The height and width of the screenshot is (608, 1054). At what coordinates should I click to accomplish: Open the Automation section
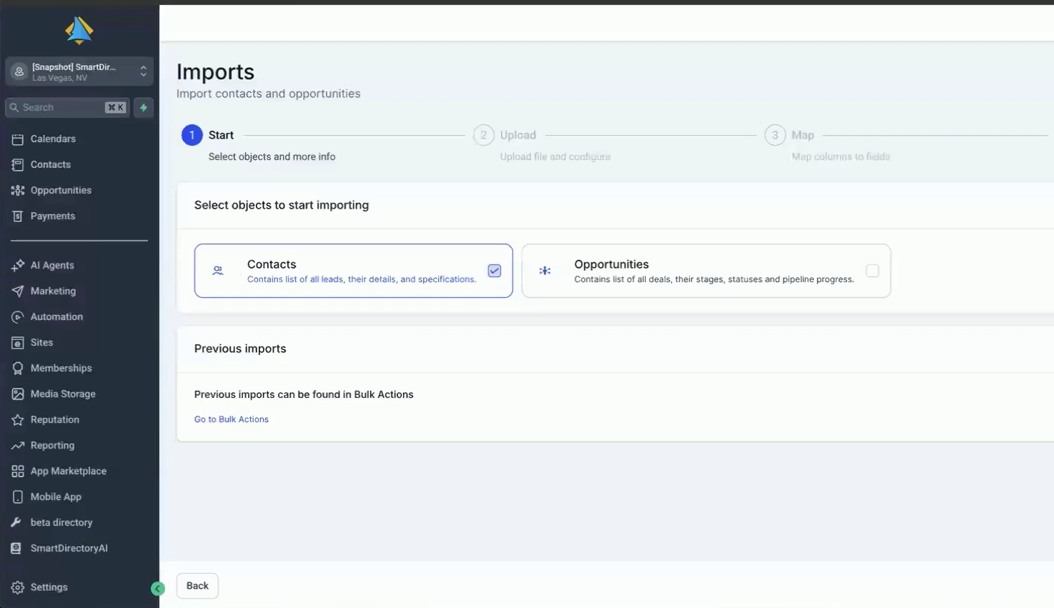point(56,317)
